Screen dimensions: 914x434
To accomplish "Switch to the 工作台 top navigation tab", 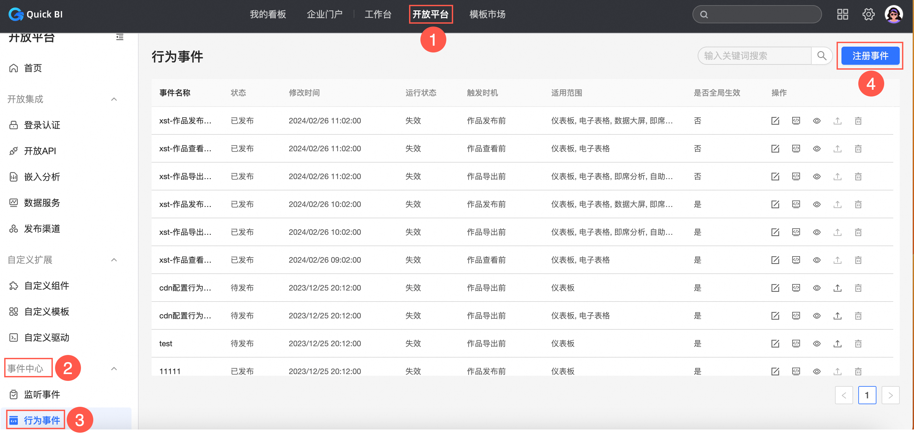I will (x=378, y=14).
